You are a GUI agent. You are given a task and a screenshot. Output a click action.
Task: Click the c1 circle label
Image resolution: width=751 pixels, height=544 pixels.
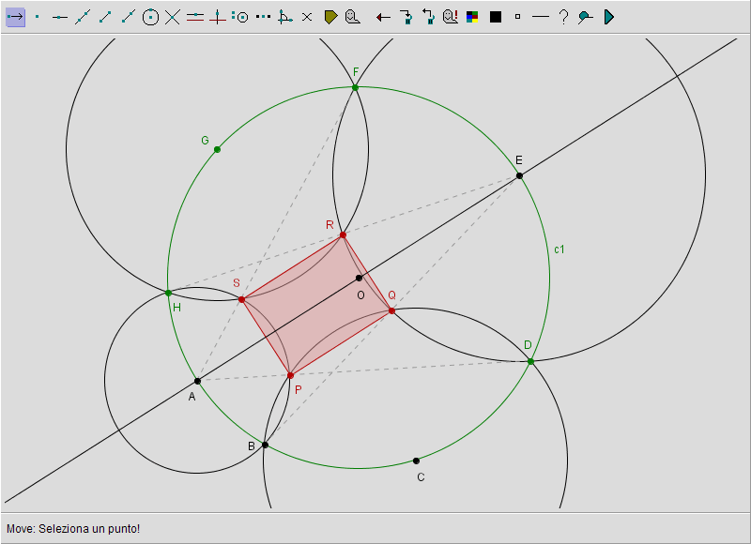559,249
